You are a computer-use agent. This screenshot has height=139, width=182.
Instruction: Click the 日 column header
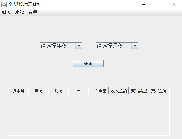click(78, 91)
